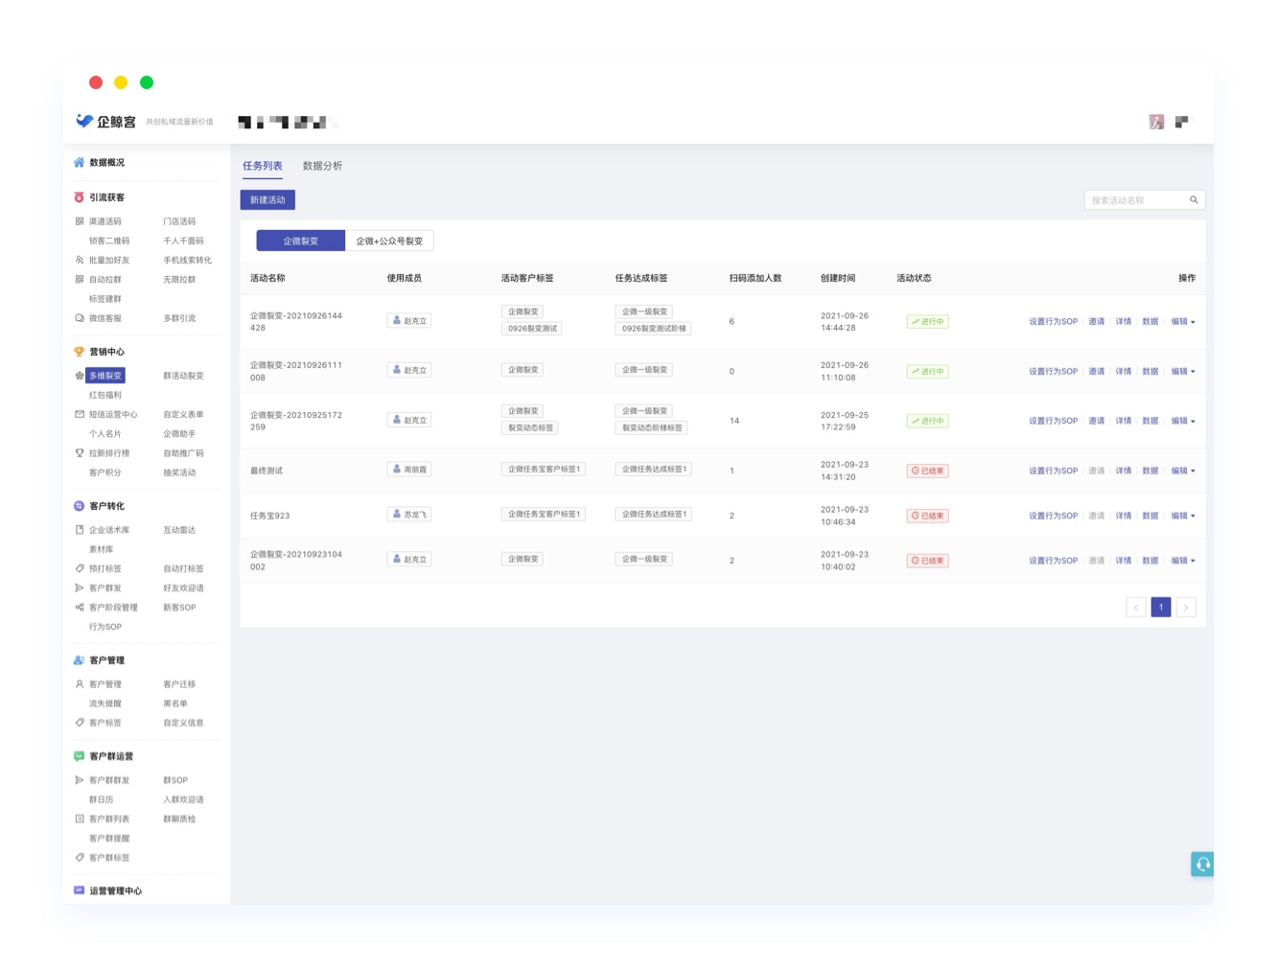The height and width of the screenshot is (968, 1277).
Task: Open 编辑 dropdown for 最终测试 row
Action: click(1183, 471)
